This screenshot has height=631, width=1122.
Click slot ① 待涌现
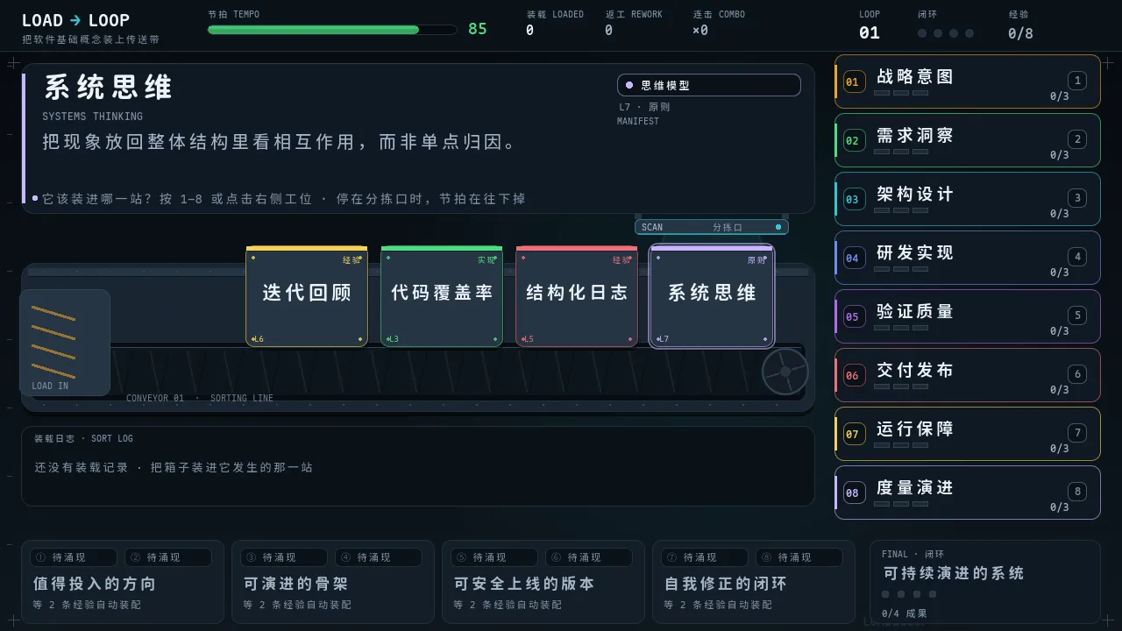74,557
